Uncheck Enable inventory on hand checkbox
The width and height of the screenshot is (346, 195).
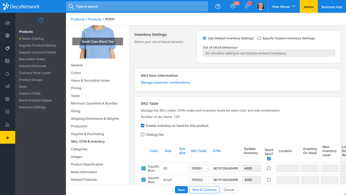[143, 126]
